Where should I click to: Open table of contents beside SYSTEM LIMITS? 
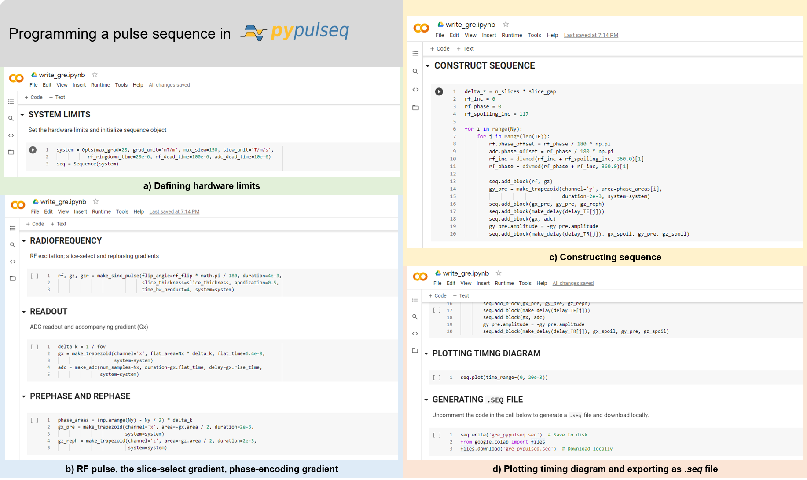[x=11, y=102]
